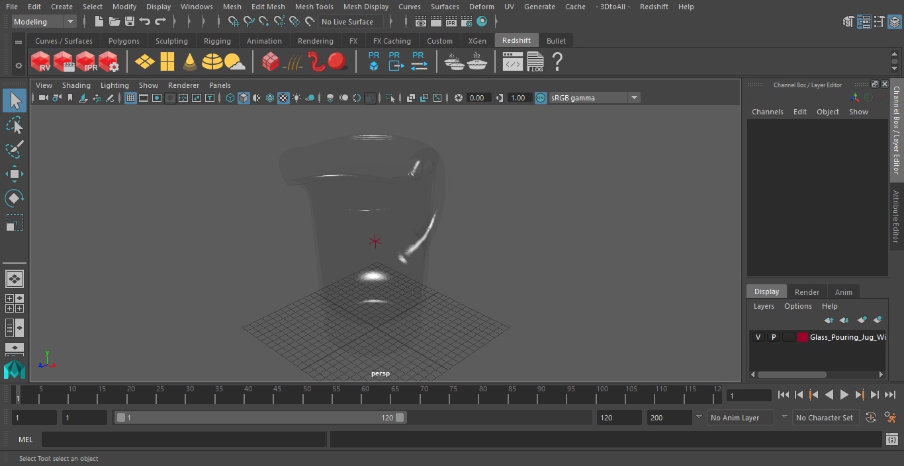
Task: Click the range slider bar
Action: pos(260,418)
